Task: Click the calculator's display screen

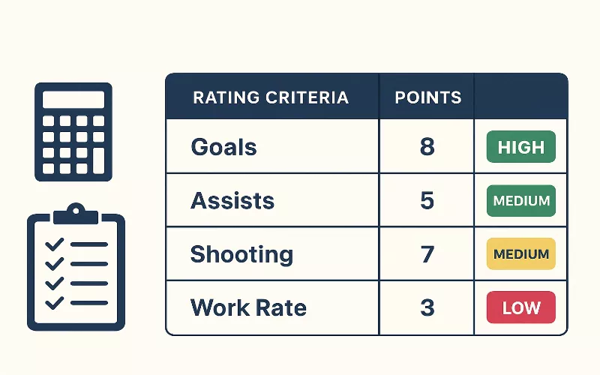Action: click(x=73, y=99)
